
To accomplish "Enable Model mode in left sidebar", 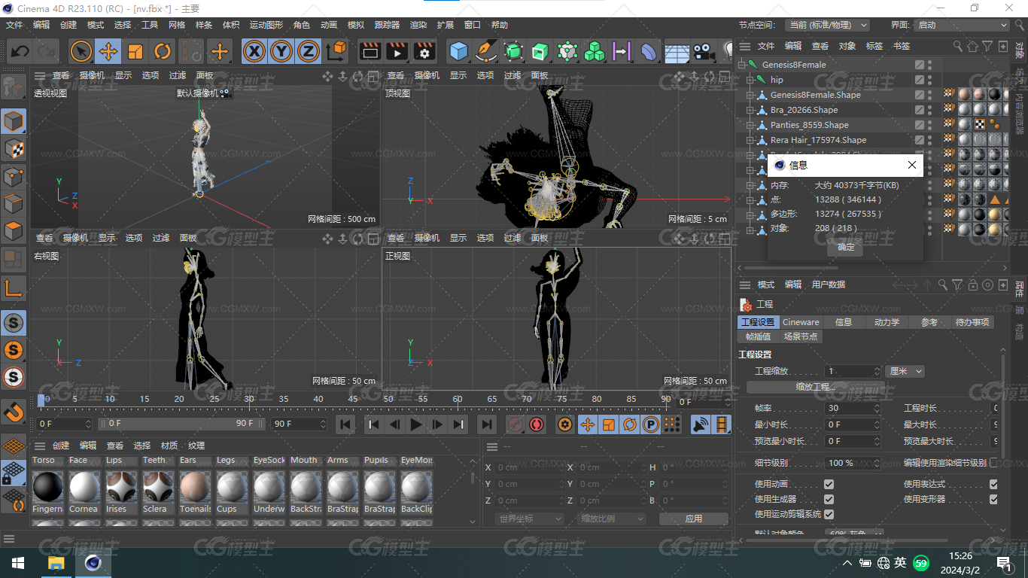I will (14, 120).
